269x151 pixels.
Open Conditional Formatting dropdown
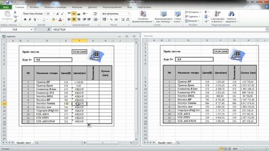[143, 17]
